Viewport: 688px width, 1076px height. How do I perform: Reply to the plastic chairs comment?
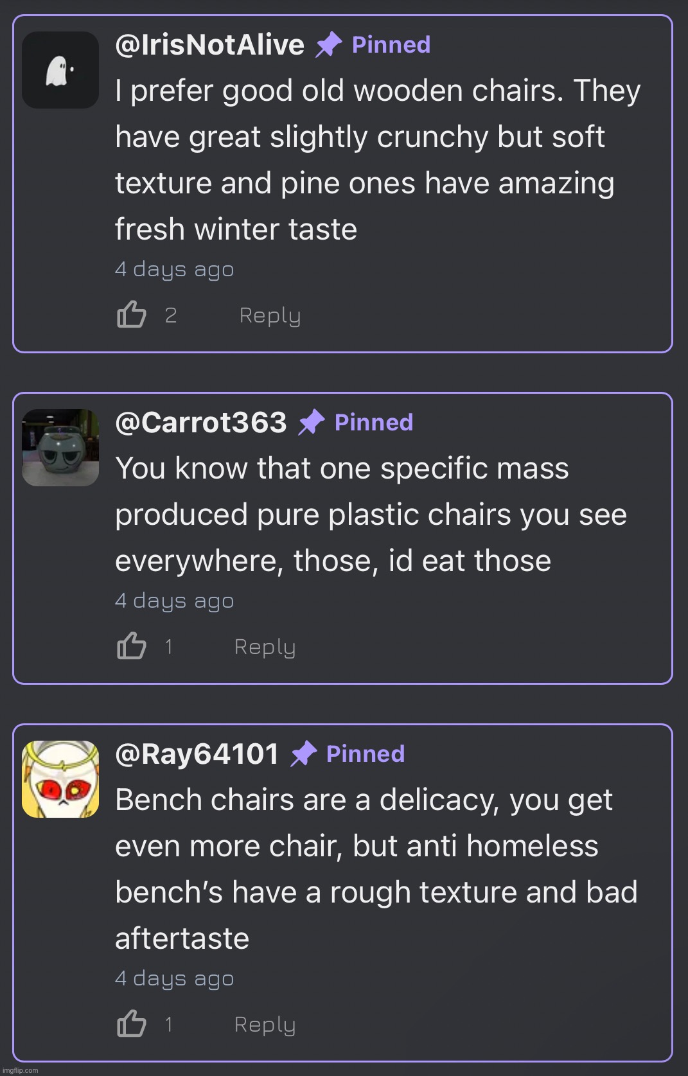click(x=265, y=647)
